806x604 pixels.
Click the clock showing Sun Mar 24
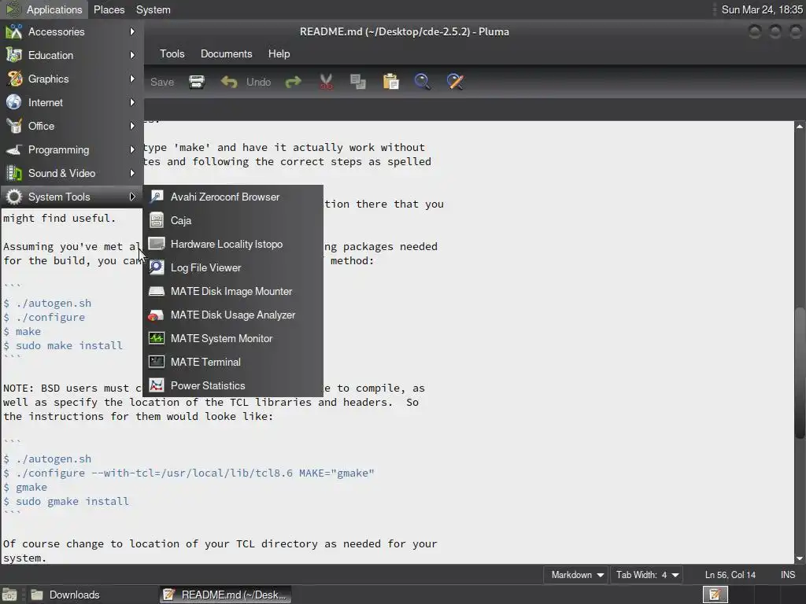coord(762,9)
